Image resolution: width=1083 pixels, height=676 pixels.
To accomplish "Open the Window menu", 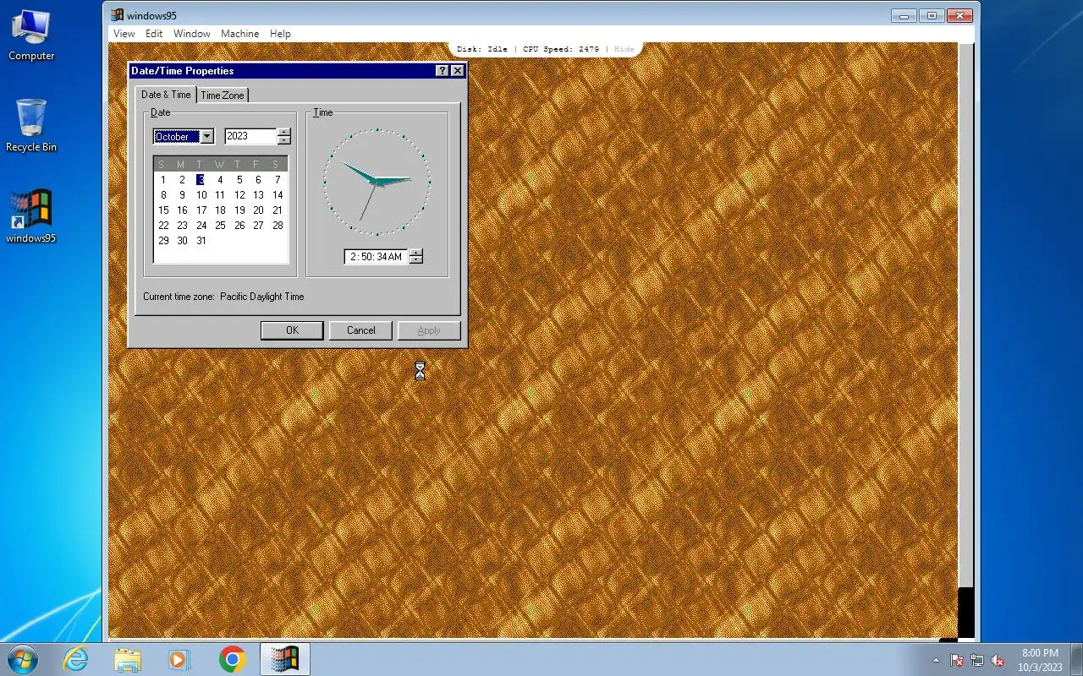I will (192, 34).
